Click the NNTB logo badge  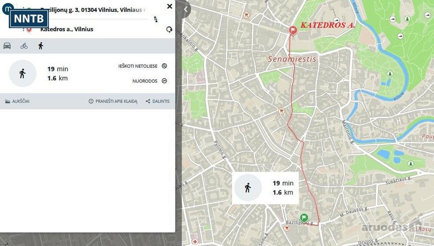tap(29, 19)
